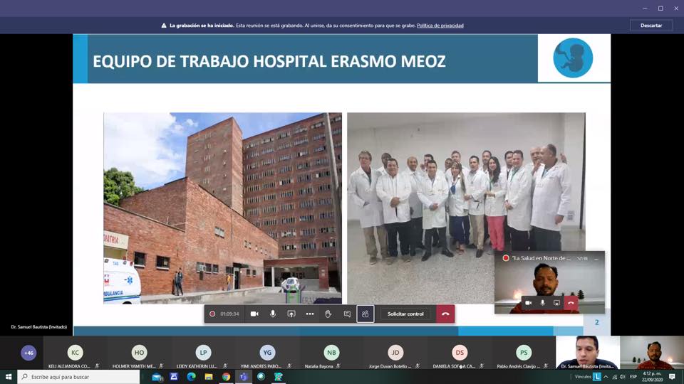
Task: Open the share content tray
Action: tap(291, 314)
